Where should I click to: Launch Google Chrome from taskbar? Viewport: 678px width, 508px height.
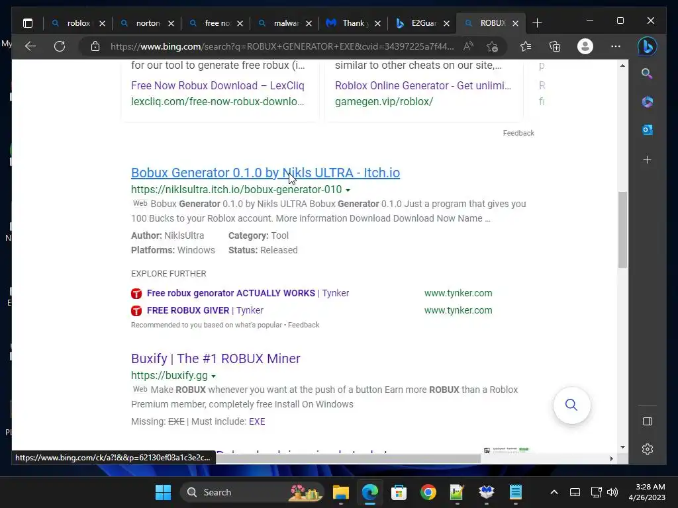click(428, 492)
